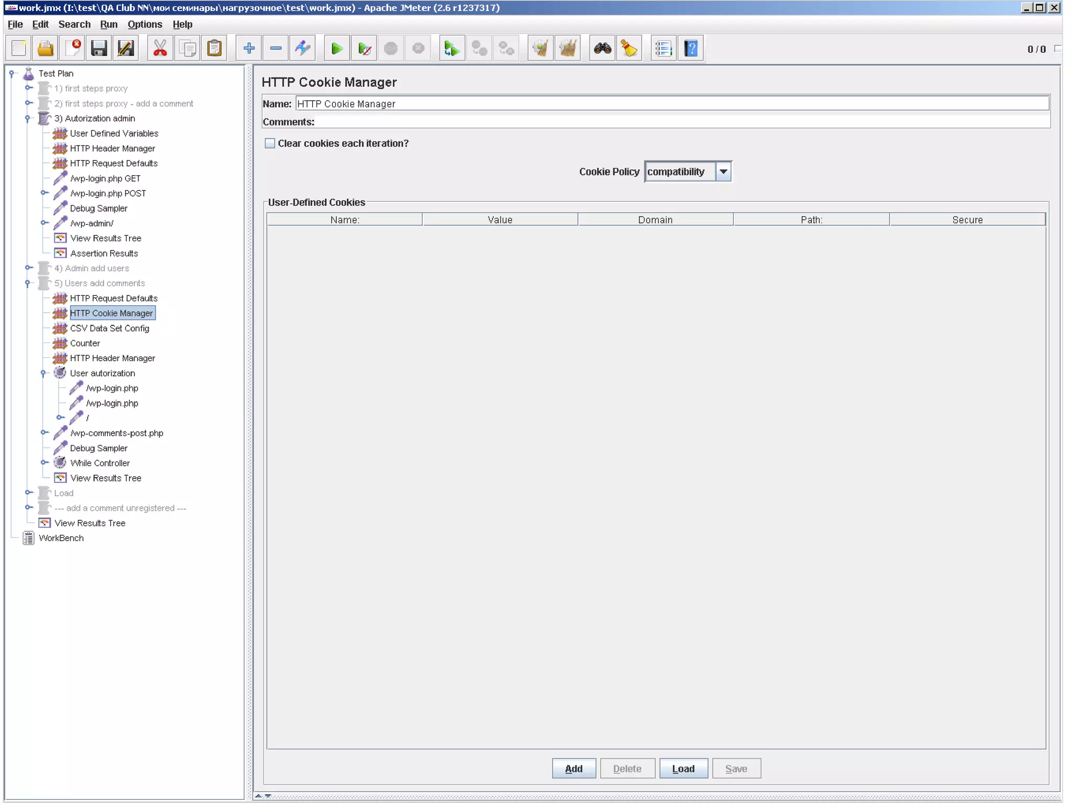Click the Cut scissors toolbar icon
The height and width of the screenshot is (803, 1071).
click(x=160, y=49)
